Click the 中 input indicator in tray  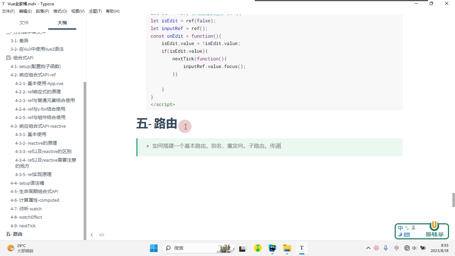pos(396,248)
